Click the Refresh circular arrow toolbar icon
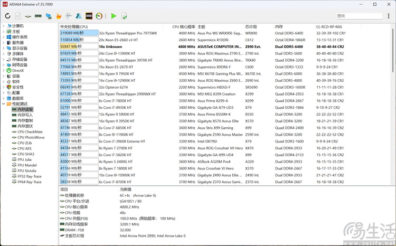This screenshot has height=246, width=396. point(7,16)
